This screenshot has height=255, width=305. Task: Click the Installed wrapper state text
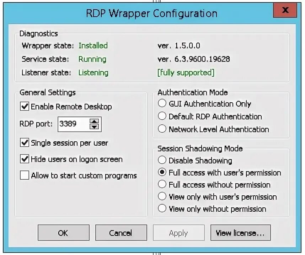click(93, 45)
